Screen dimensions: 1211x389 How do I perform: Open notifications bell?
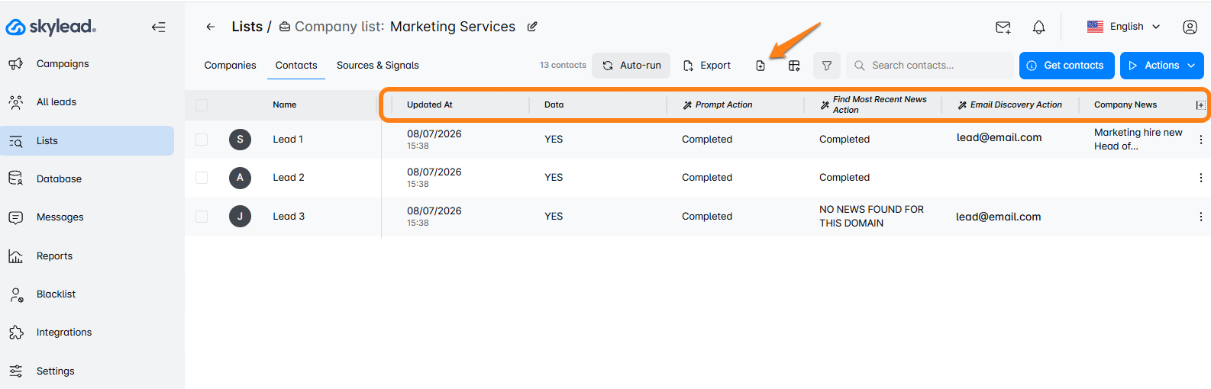click(1038, 27)
